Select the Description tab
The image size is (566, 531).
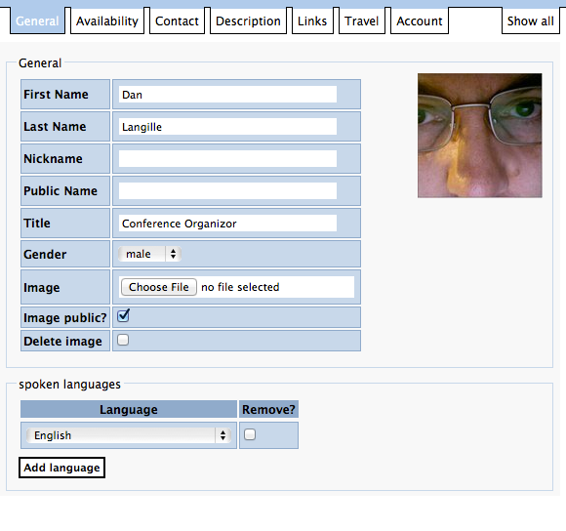tap(248, 20)
